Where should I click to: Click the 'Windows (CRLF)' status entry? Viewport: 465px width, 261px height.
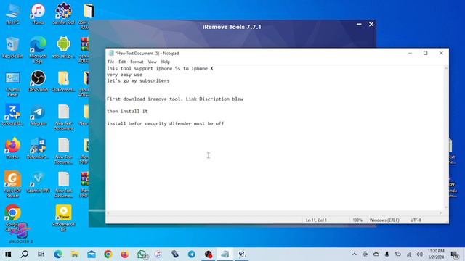coord(384,220)
